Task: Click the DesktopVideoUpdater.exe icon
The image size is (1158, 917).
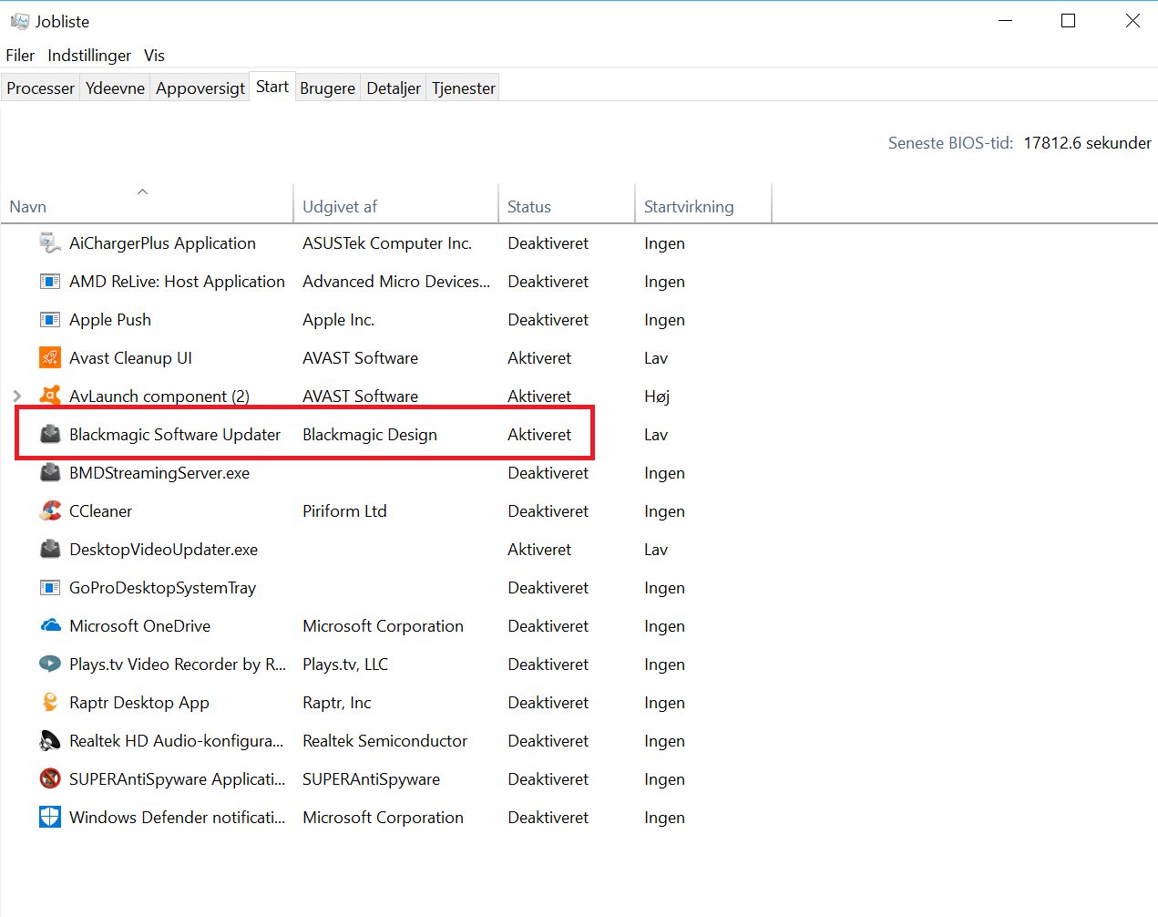Action: (50, 550)
